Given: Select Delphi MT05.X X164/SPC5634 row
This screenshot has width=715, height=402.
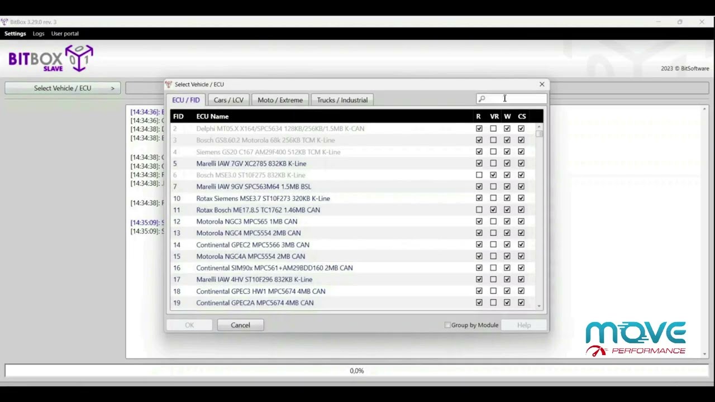Looking at the screenshot, I should pyautogui.click(x=352, y=128).
